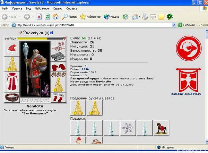Click the health bar showing 345/524

pos(40,39)
